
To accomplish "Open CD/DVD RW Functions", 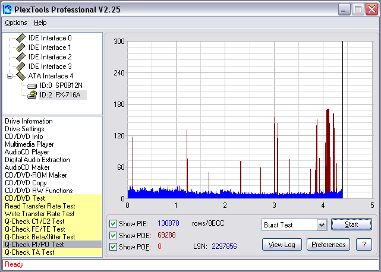I will [39, 191].
